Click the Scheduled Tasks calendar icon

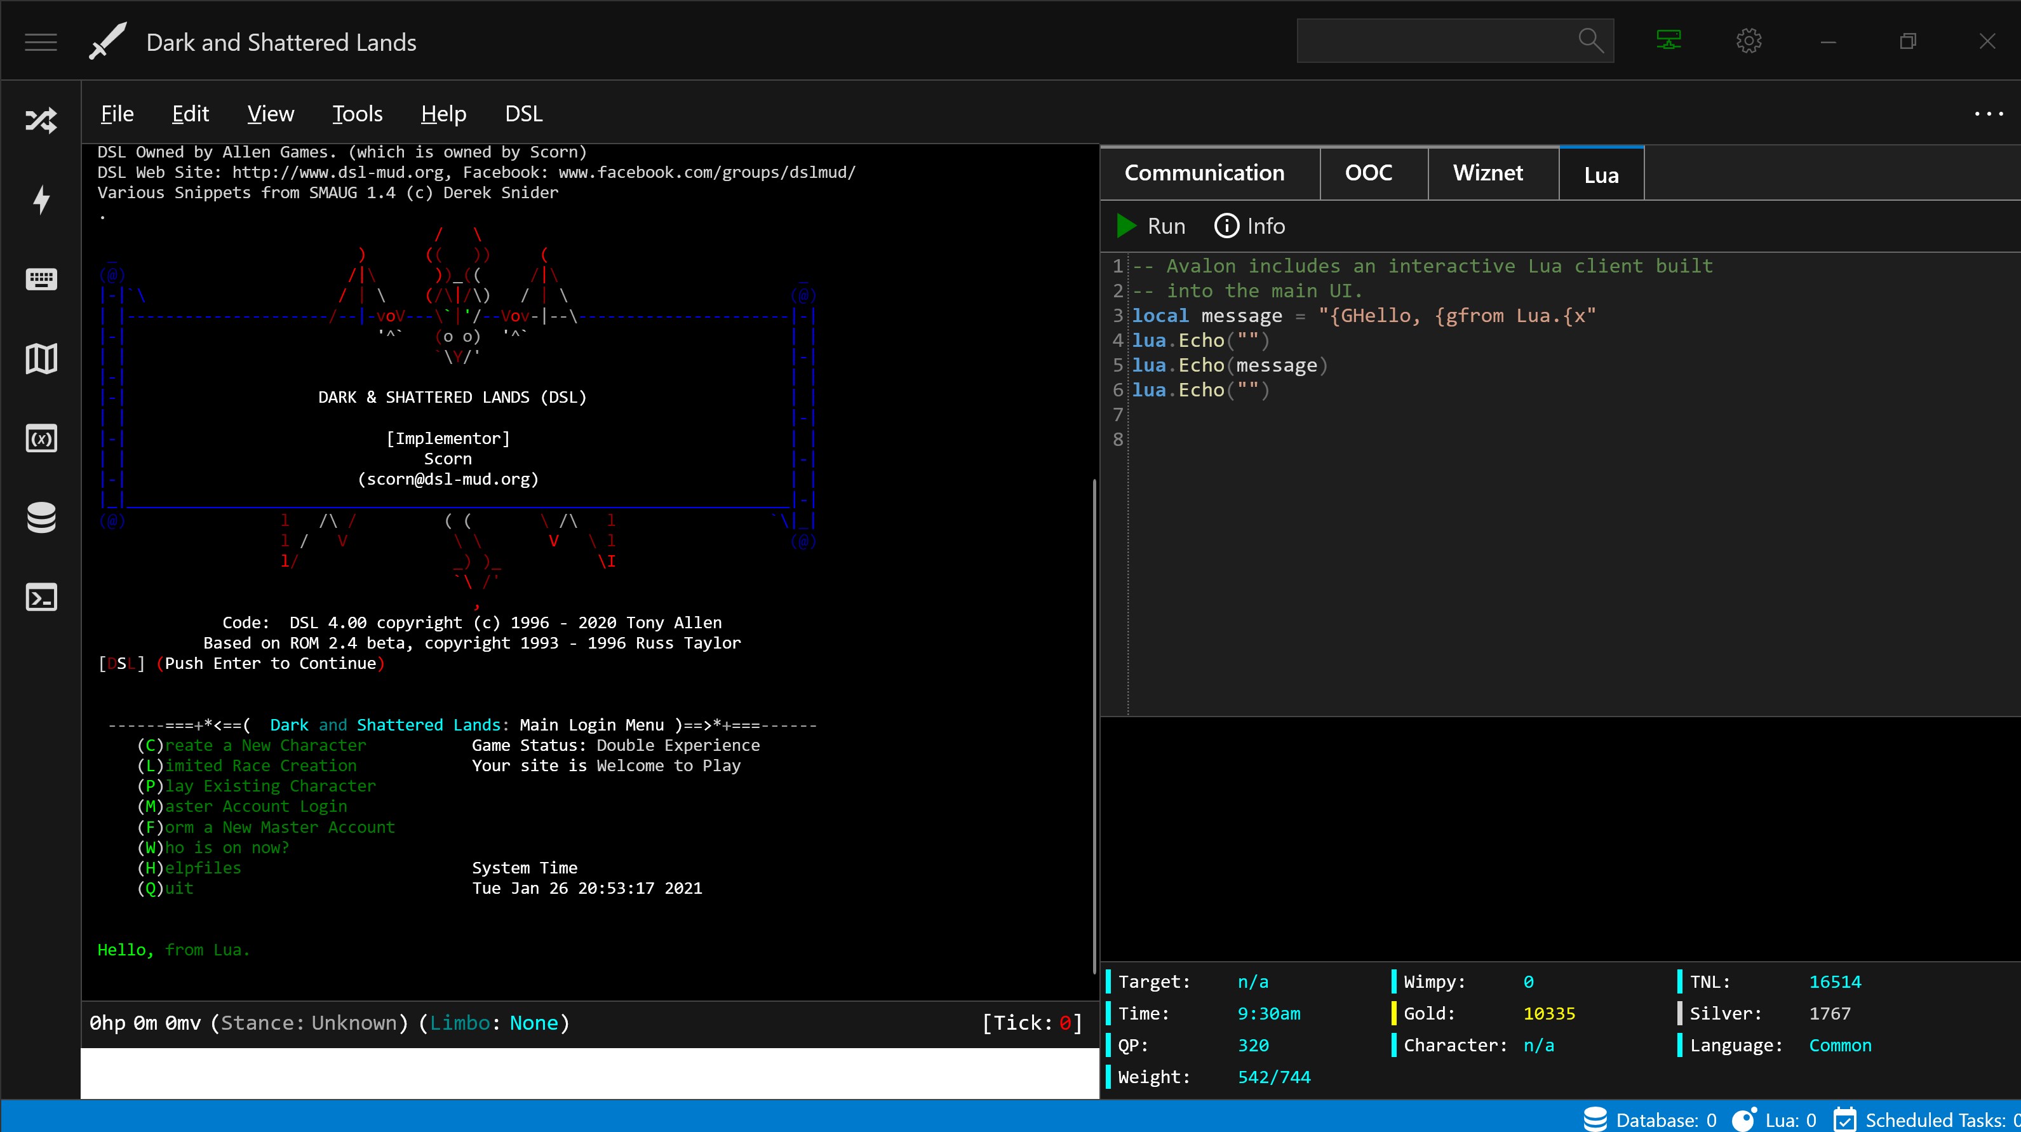[x=1844, y=1119]
